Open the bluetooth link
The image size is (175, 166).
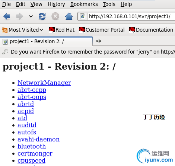click(x=32, y=146)
